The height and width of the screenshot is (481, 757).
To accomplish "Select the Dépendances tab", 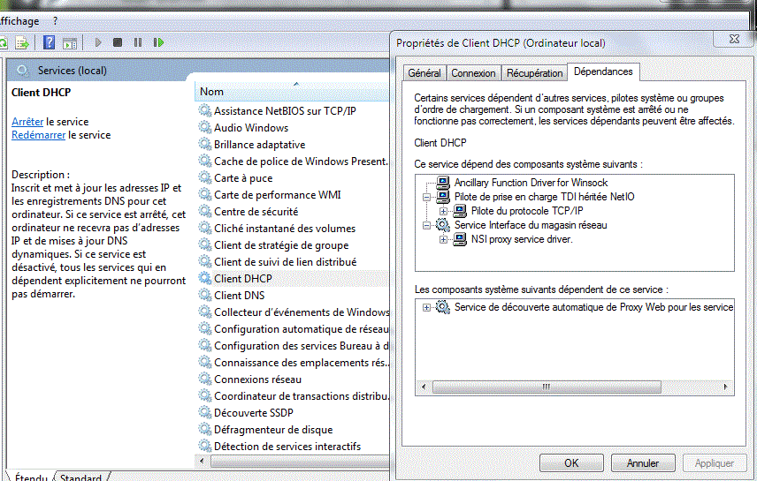I will (x=603, y=71).
